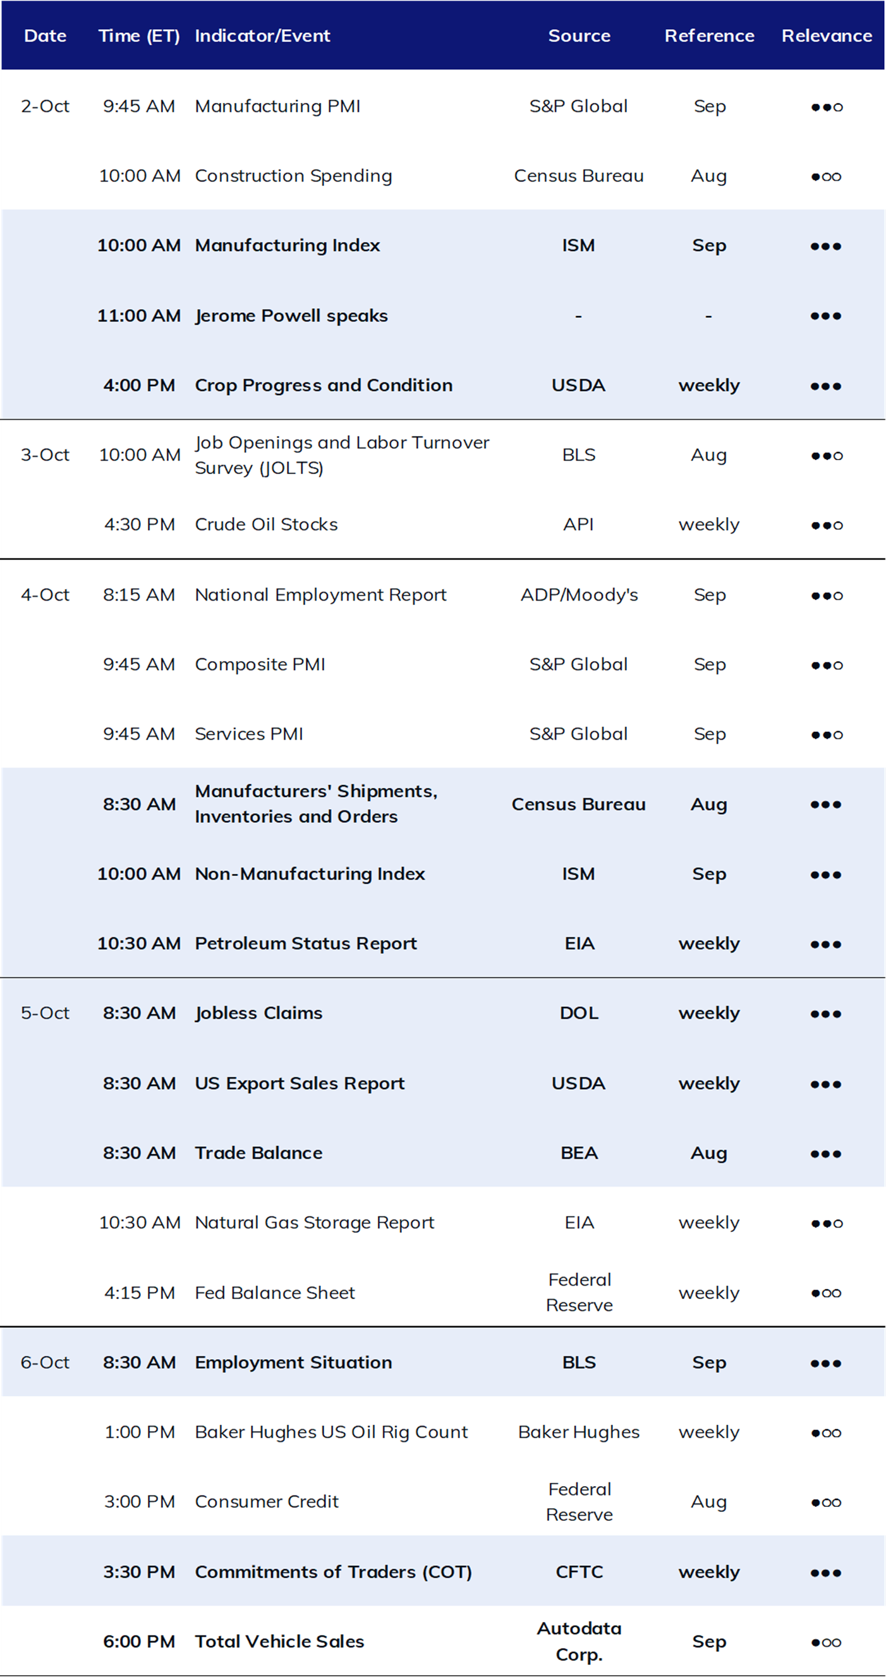886x1677 pixels.
Task: Click the Relevance column header
Action: coord(827,36)
